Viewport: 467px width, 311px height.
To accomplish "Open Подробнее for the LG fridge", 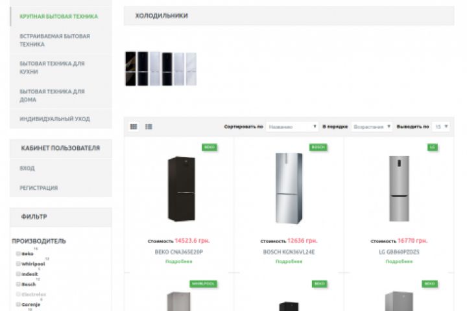I will (399, 261).
